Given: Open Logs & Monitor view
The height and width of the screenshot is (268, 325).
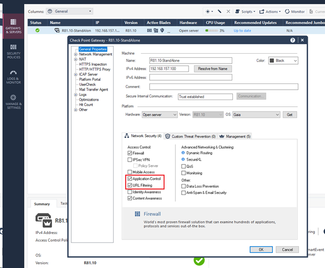Looking at the screenshot, I should point(14,76).
